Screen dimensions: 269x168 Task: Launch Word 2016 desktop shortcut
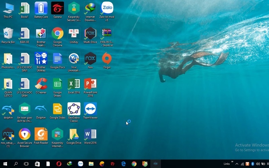coord(90,136)
